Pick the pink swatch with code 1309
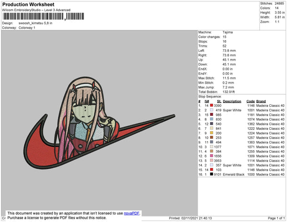 coord(211,156)
